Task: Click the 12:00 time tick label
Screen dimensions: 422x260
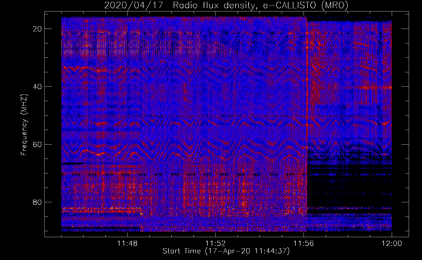Action: (392, 244)
